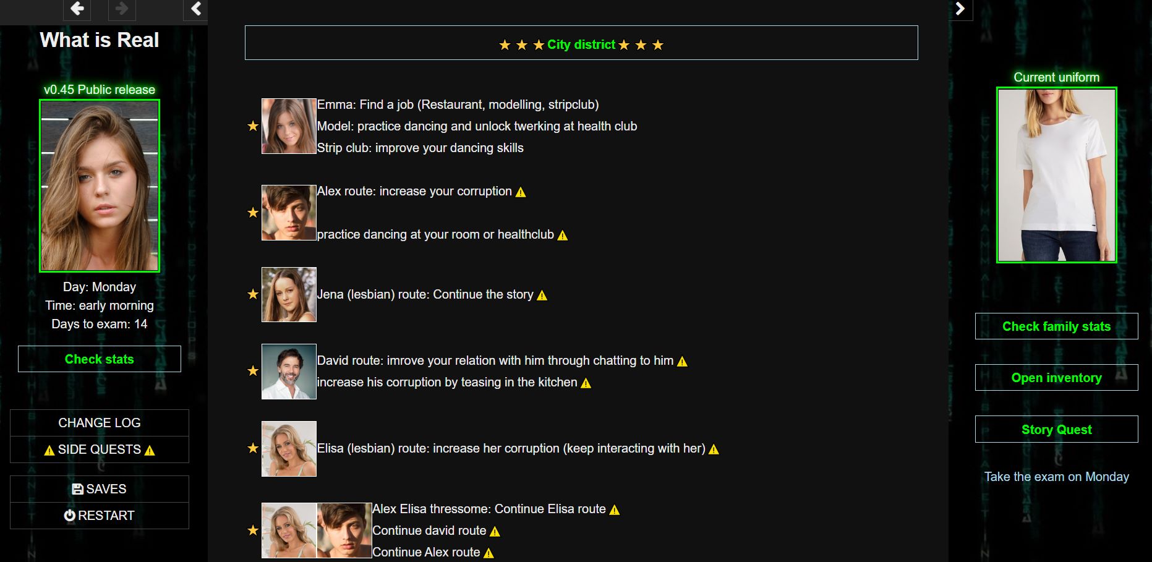Click the forward arrow history button
Viewport: 1152px width, 562px height.
122,9
